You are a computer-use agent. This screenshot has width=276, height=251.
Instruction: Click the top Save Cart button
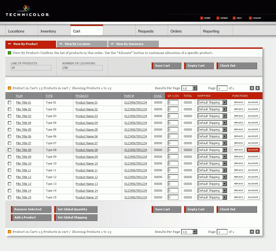pyautogui.click(x=166, y=66)
